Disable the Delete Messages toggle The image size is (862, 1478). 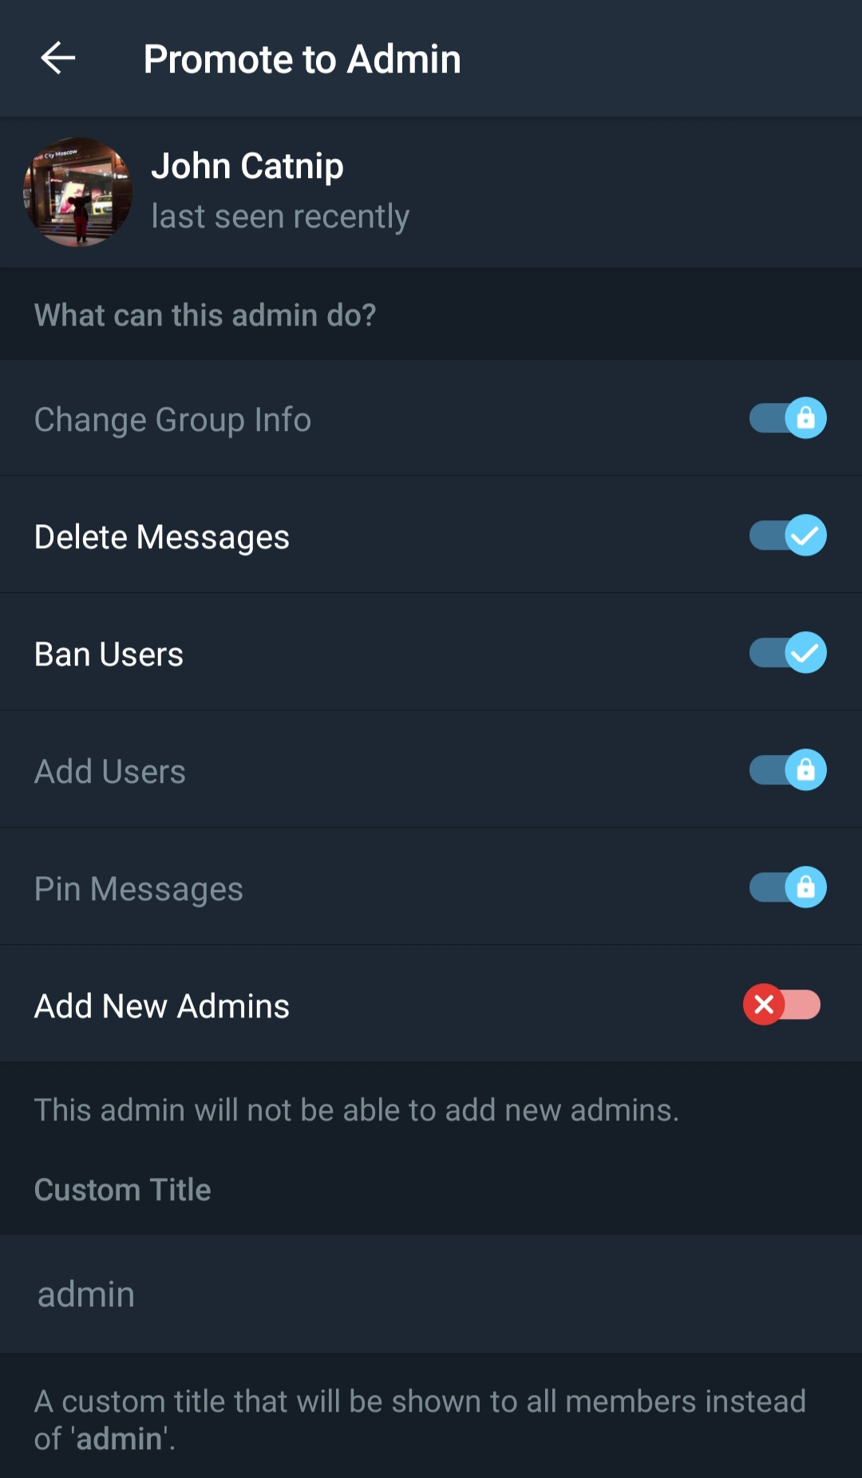coord(787,535)
